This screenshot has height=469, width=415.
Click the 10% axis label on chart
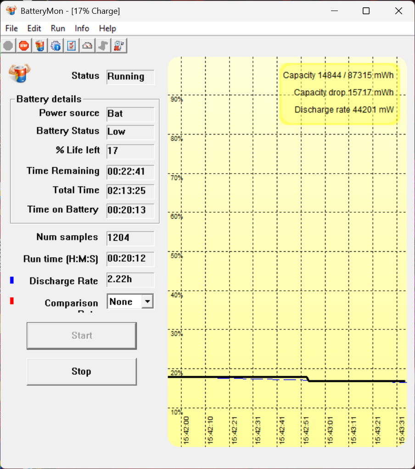pos(176,412)
